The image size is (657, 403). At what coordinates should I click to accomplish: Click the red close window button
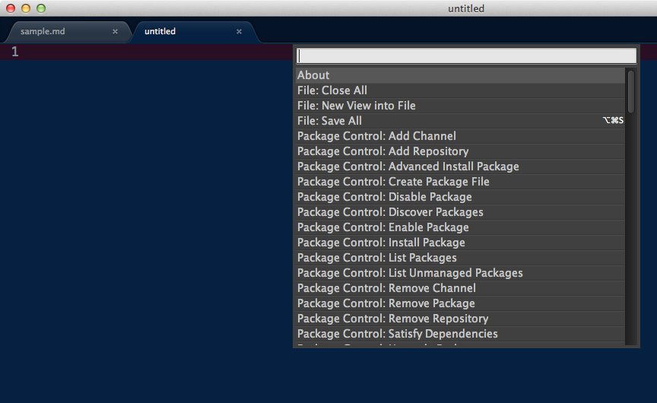point(11,8)
